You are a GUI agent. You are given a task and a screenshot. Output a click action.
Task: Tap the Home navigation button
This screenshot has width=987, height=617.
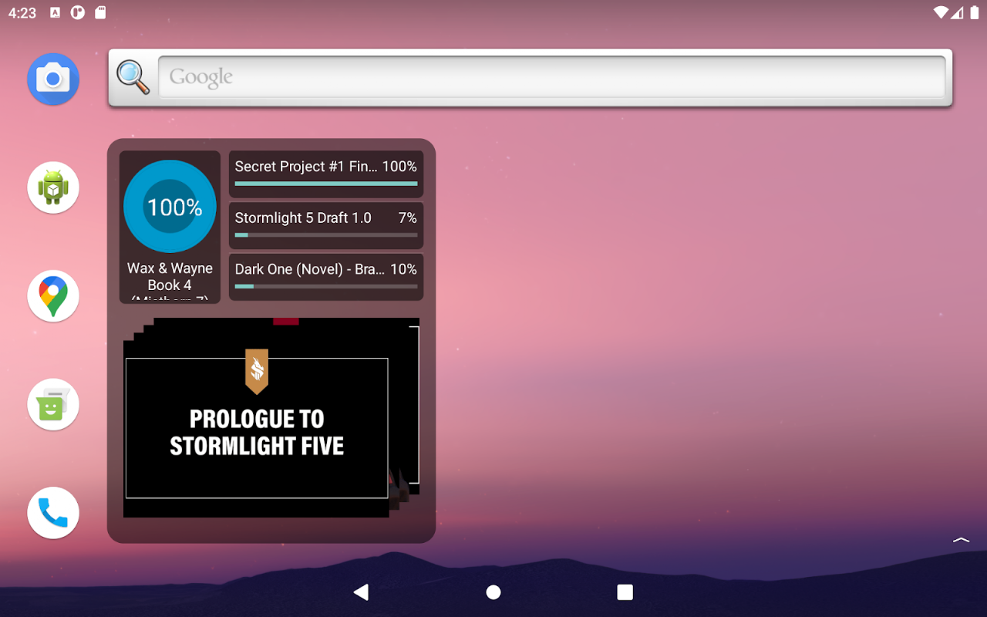coord(493,592)
